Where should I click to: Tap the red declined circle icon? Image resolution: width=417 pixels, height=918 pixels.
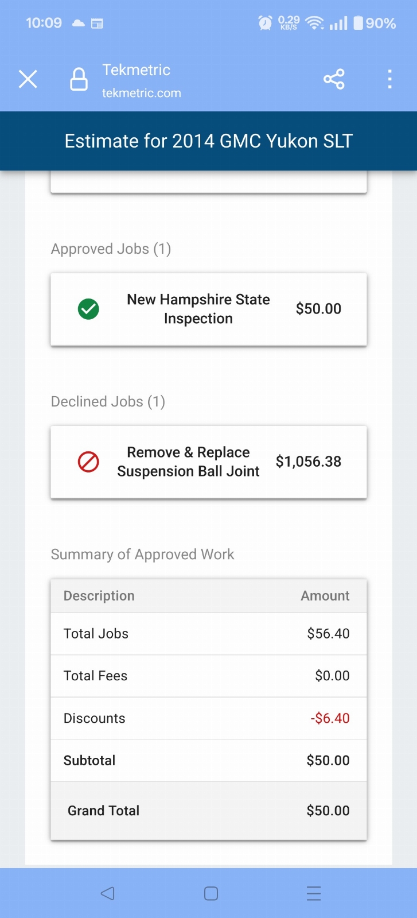point(88,462)
